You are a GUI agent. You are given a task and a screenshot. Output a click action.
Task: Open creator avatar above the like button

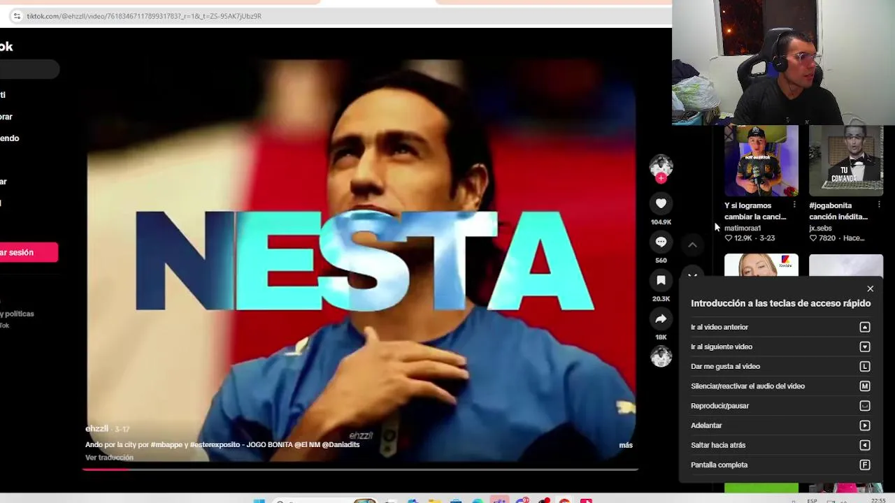click(661, 166)
